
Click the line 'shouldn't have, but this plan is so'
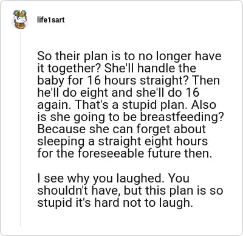(x=130, y=190)
